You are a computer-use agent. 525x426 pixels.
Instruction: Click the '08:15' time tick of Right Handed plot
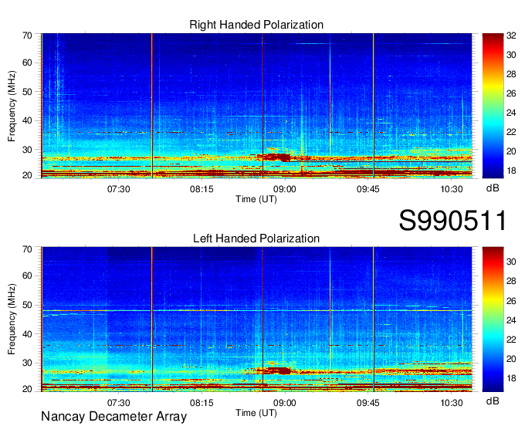pos(202,189)
